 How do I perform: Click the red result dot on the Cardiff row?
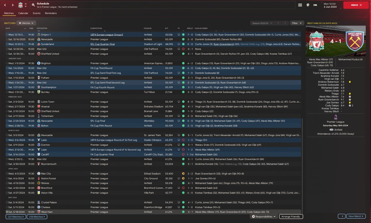pos(183,155)
